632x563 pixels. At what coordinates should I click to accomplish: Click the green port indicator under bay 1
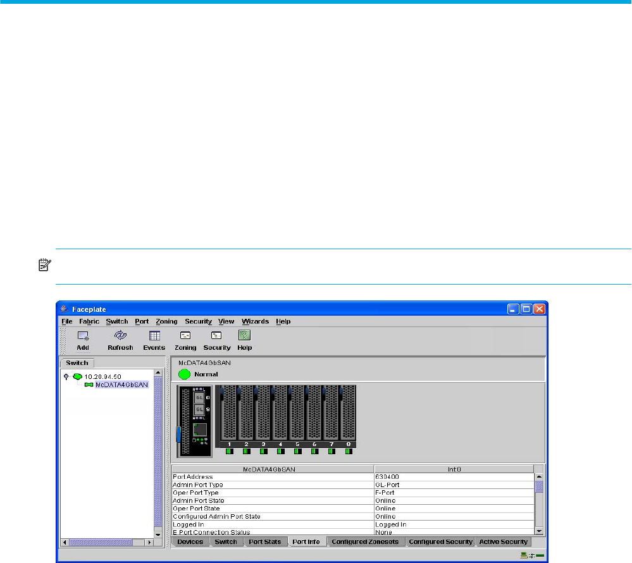point(230,452)
